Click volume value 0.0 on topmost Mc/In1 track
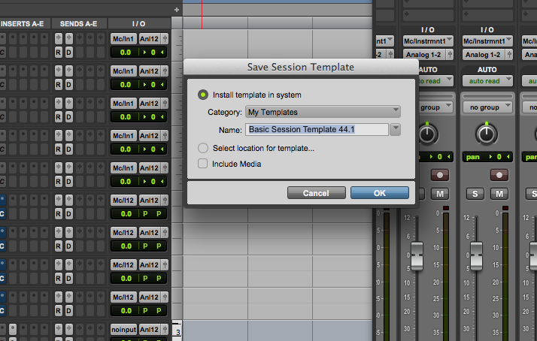The width and height of the screenshot is (537, 341). 126,53
